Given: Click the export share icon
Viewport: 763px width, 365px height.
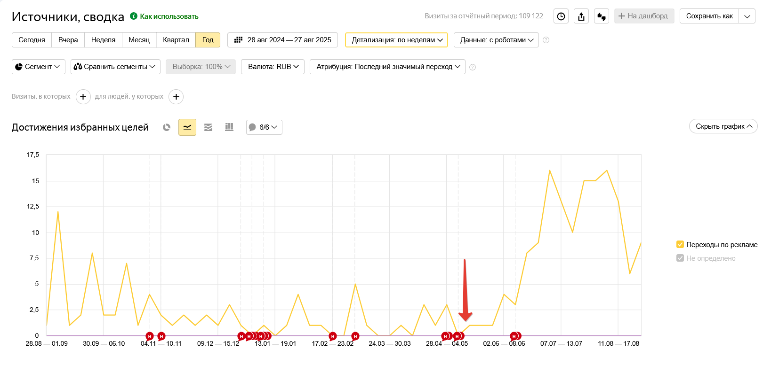Looking at the screenshot, I should [x=581, y=16].
